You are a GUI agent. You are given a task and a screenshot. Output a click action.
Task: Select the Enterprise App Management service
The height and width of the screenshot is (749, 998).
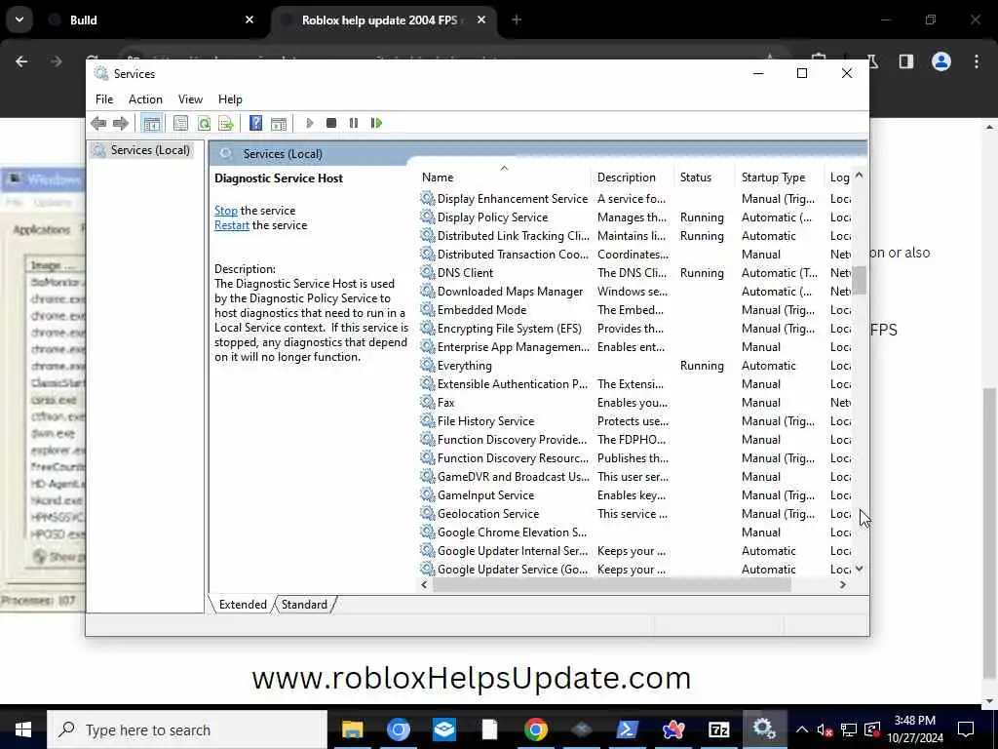tap(635, 347)
